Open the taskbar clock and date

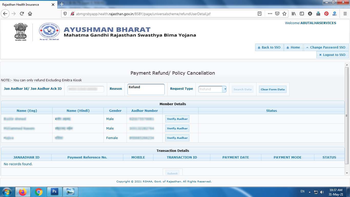[336, 192]
